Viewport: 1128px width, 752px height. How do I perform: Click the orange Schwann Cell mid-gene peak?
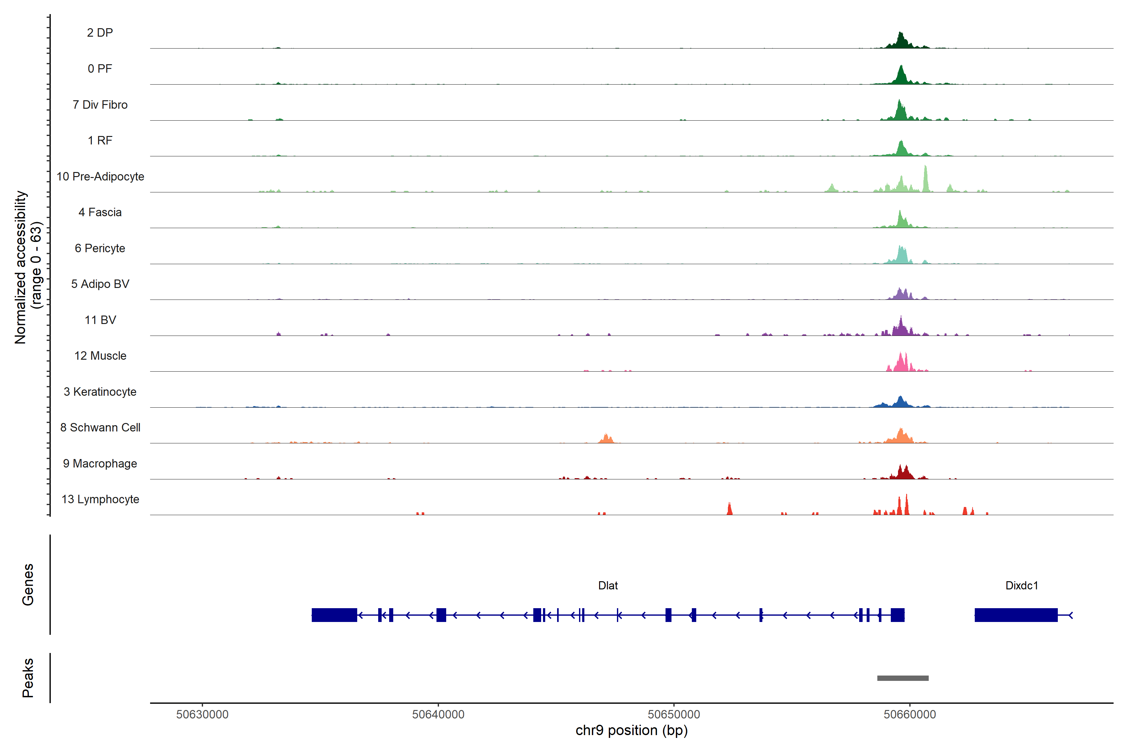(606, 438)
